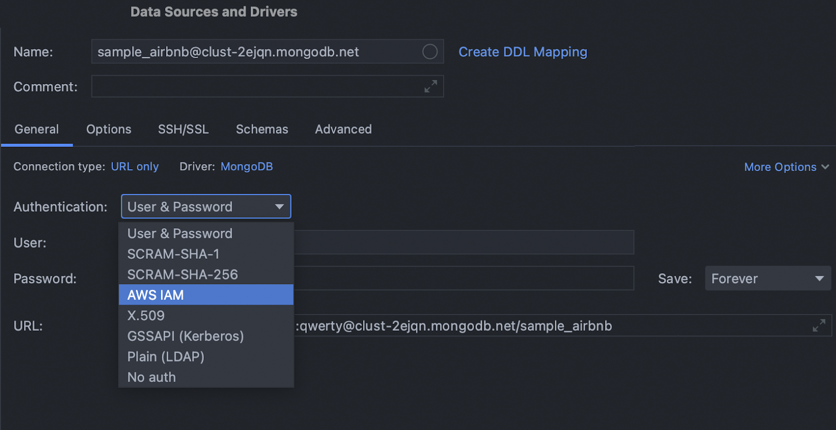Change the connection type via URL only link

pyautogui.click(x=134, y=167)
